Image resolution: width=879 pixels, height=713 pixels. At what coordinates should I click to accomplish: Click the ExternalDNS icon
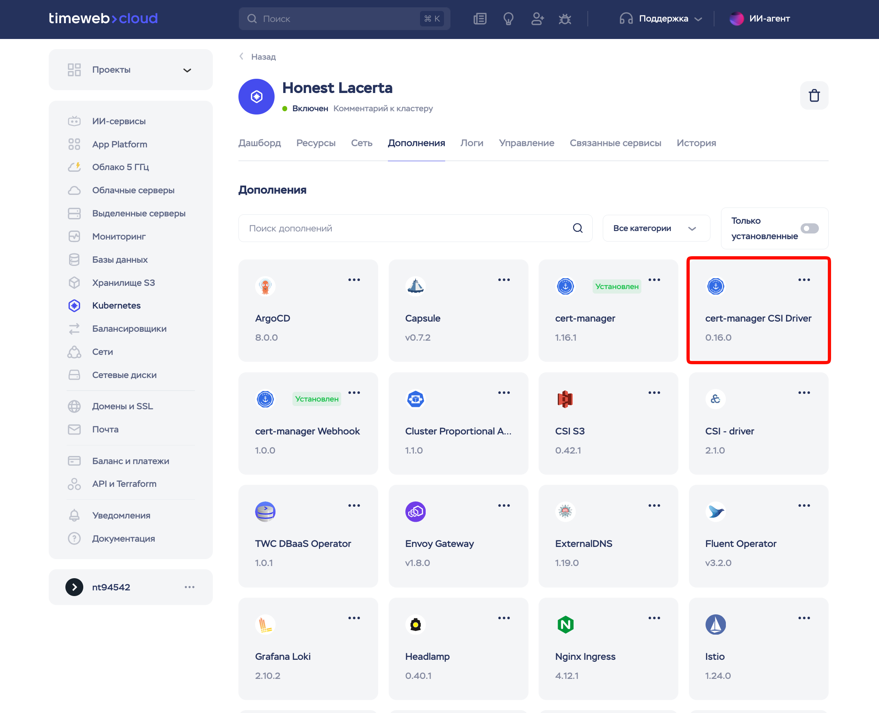(x=565, y=512)
